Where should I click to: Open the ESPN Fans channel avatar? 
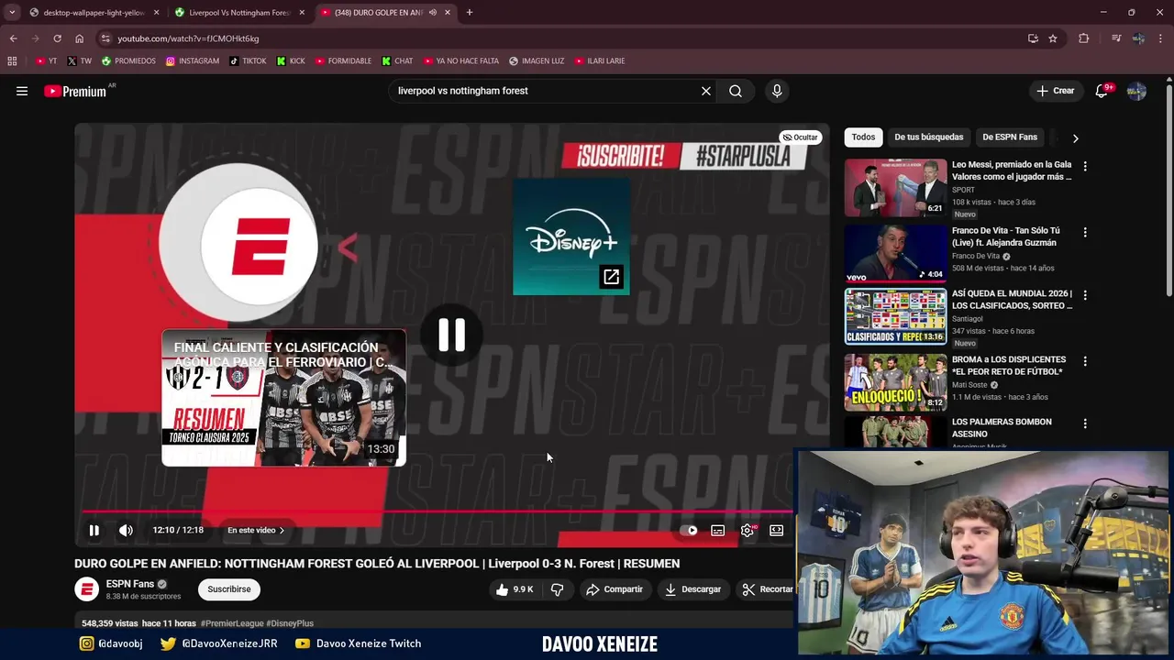point(86,589)
